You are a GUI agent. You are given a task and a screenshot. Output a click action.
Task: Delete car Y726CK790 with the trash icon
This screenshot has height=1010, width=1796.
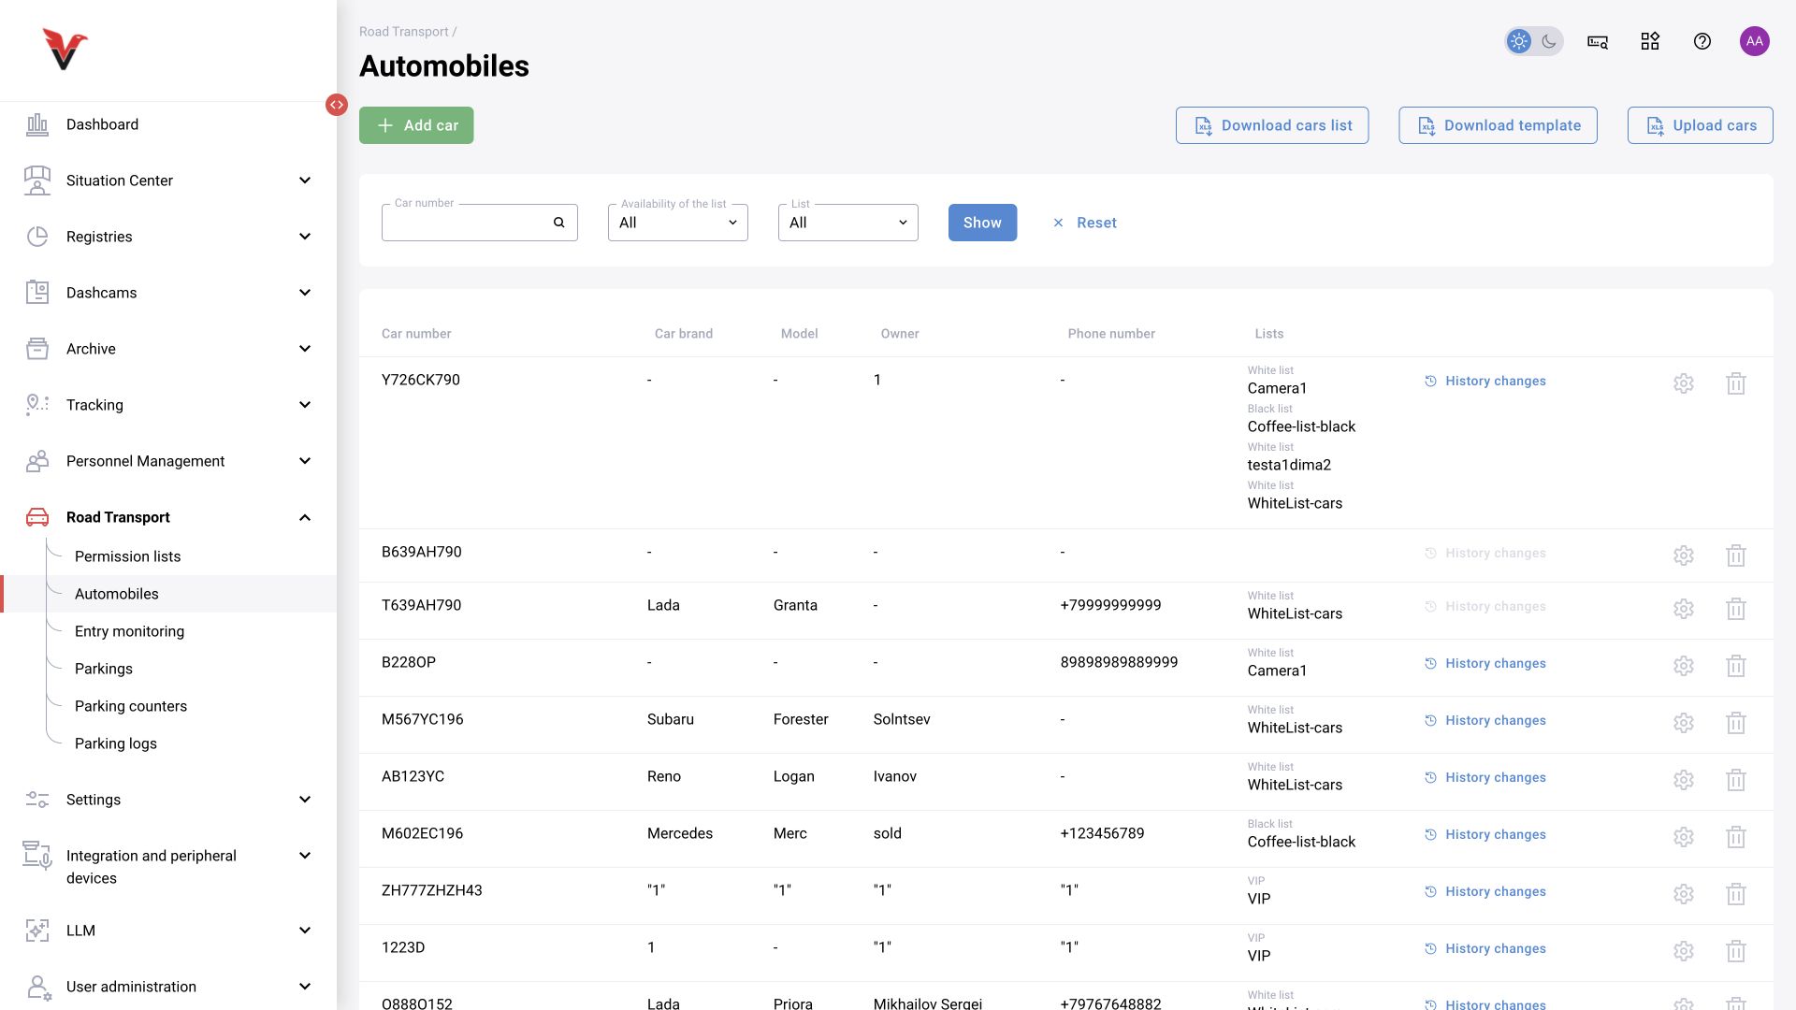tap(1736, 383)
